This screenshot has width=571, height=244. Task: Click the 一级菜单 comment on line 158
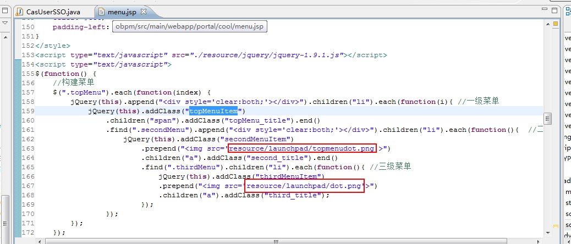coord(478,102)
